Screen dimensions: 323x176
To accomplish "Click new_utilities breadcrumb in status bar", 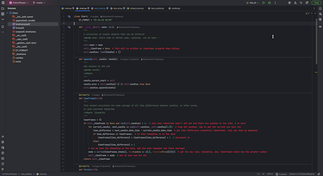I will pos(27,174).
